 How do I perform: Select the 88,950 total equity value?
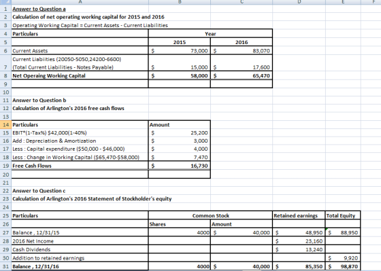343,233
